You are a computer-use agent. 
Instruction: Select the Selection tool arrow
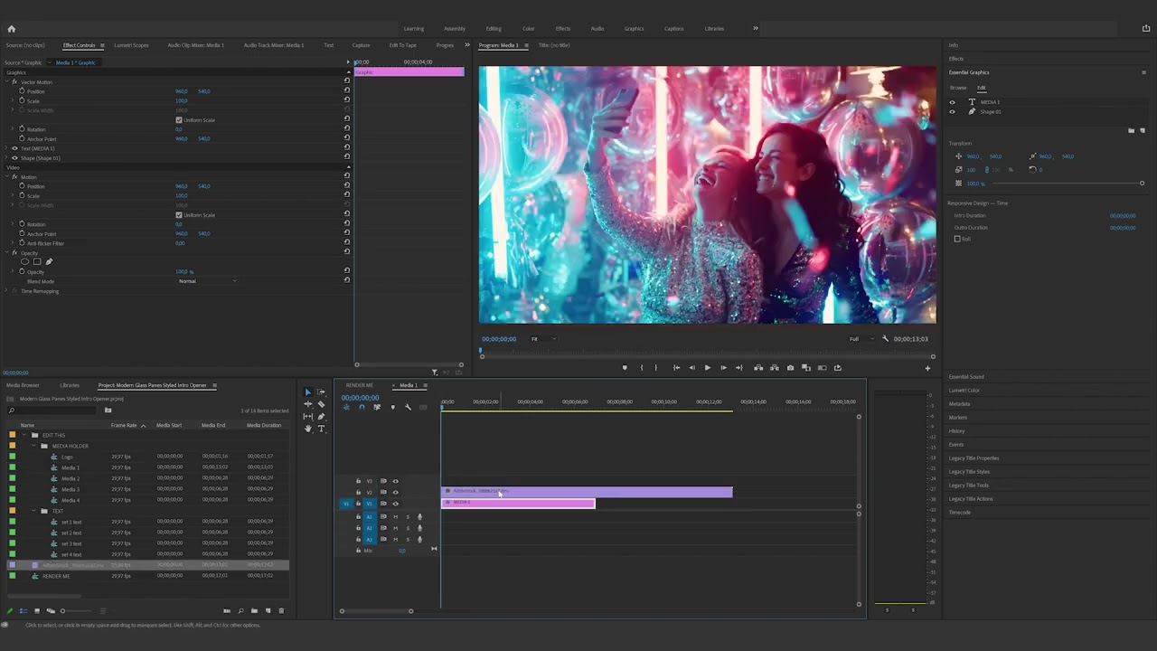(x=307, y=392)
